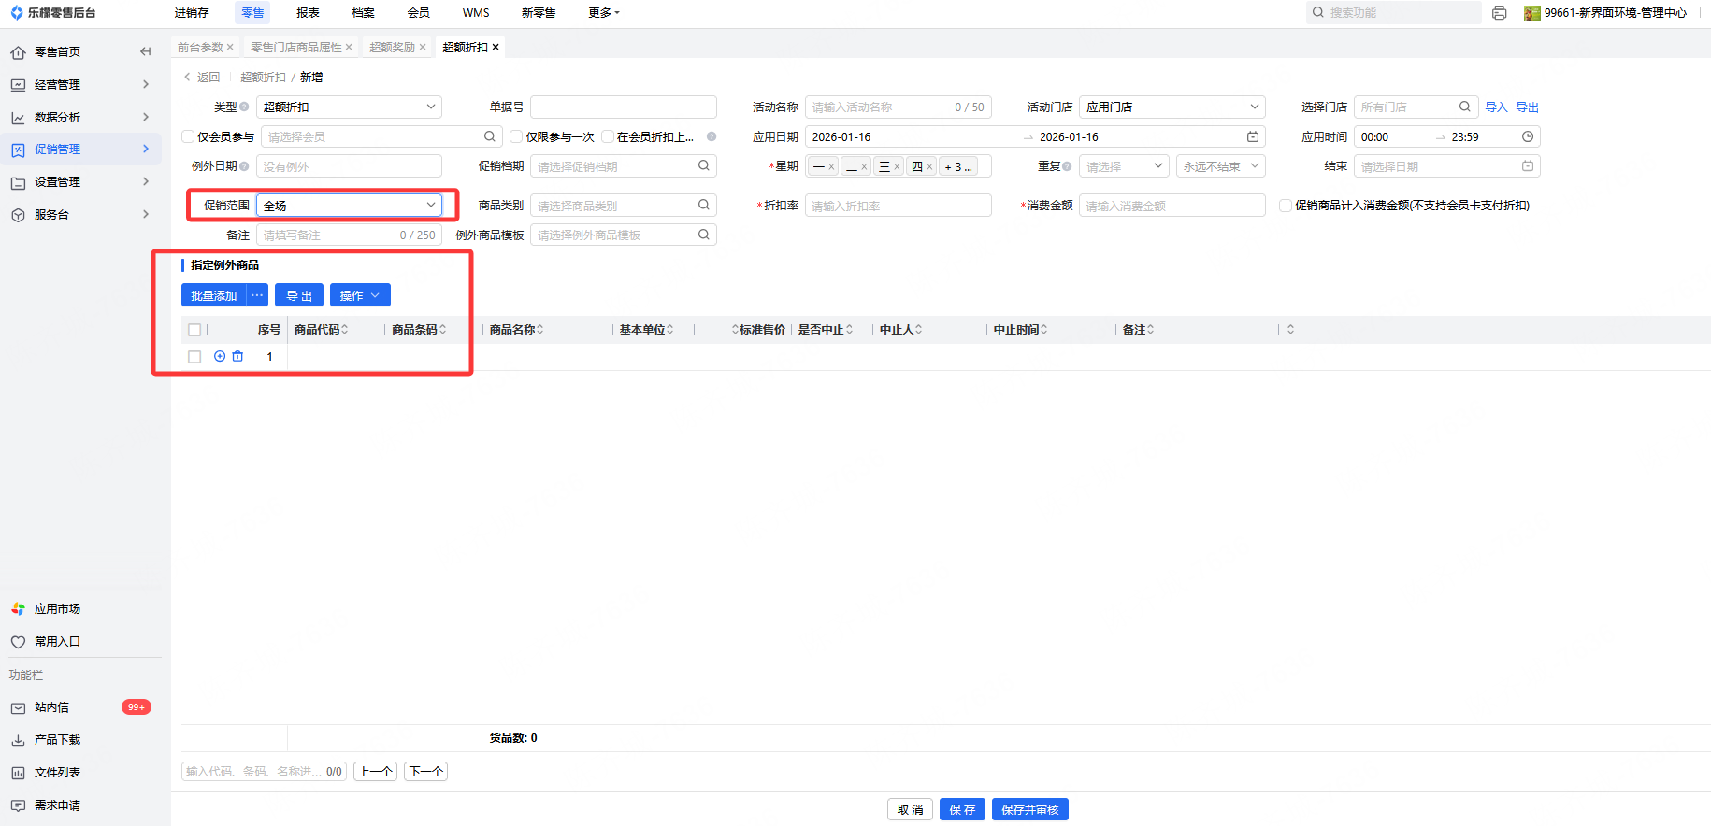Remove 四 weekday tag via its x
Screen dimensions: 1711x826
tap(929, 166)
